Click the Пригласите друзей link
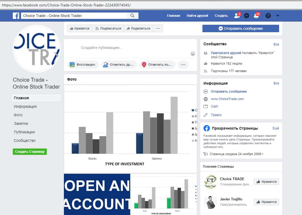This screenshot has height=215, width=302. click(226, 53)
